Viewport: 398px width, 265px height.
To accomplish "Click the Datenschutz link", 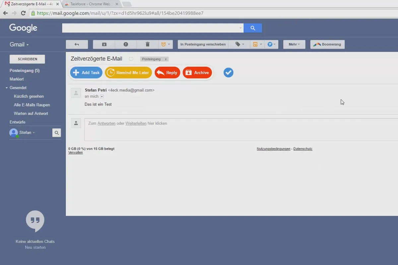I will (303, 149).
